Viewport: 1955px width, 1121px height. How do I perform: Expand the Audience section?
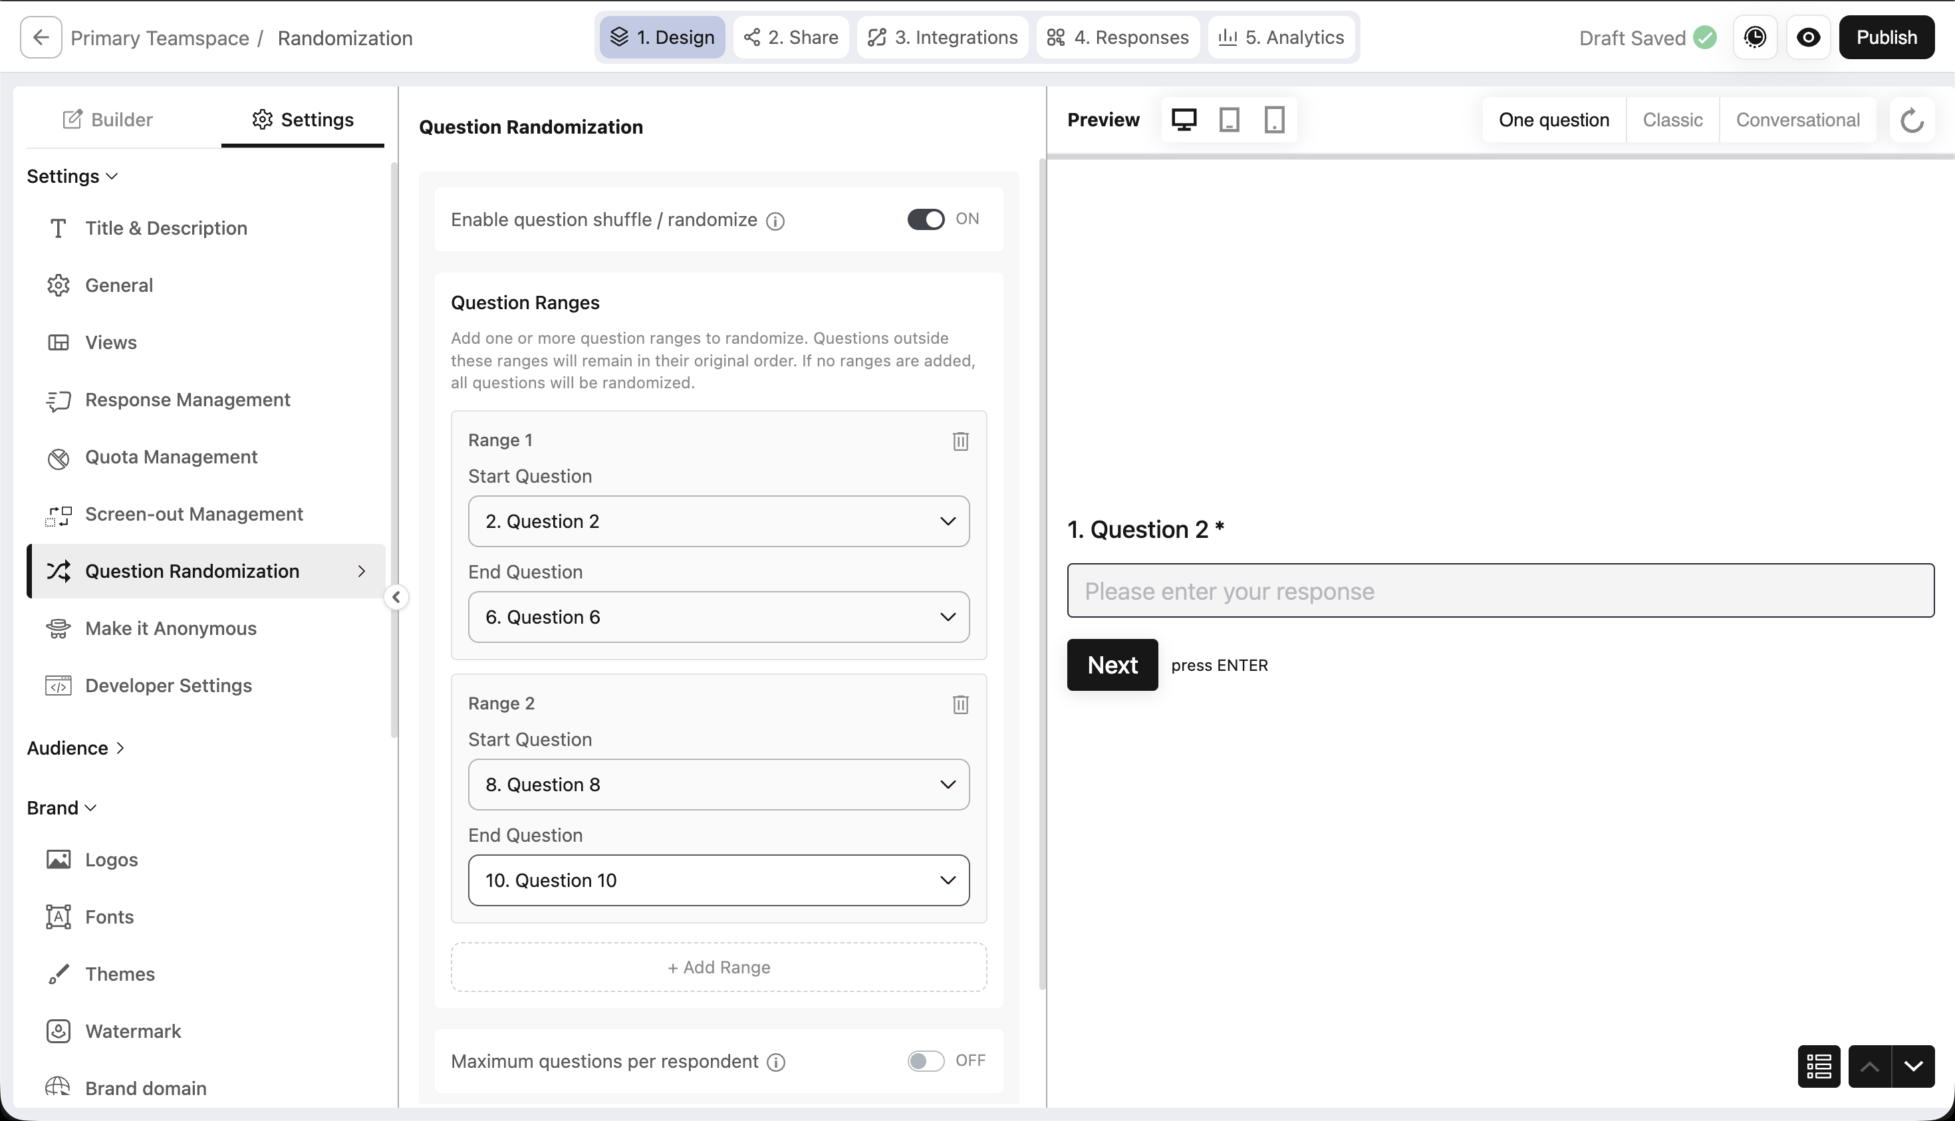click(x=75, y=747)
